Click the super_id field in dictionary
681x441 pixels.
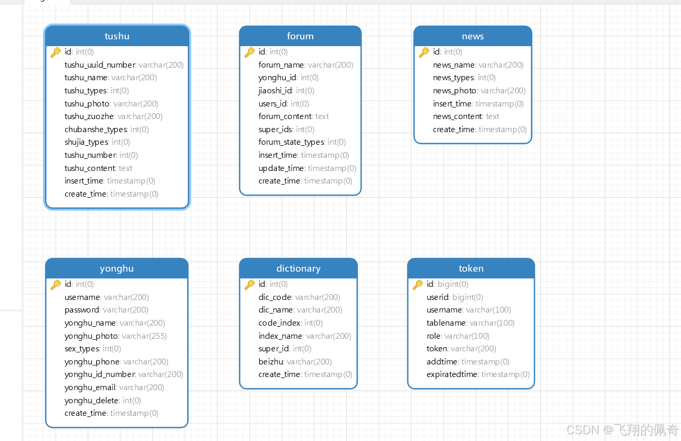(285, 349)
